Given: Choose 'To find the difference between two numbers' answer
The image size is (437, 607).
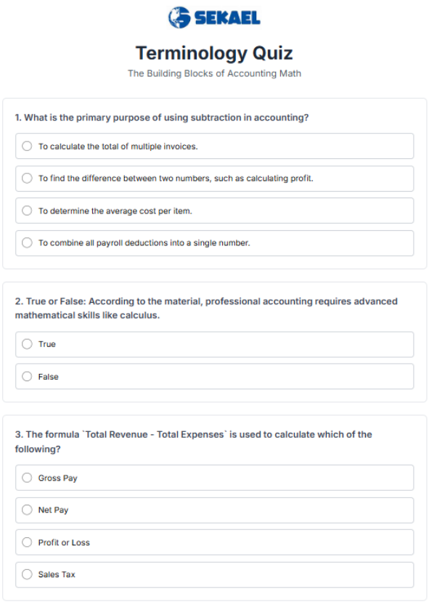Looking at the screenshot, I should [x=176, y=179].
